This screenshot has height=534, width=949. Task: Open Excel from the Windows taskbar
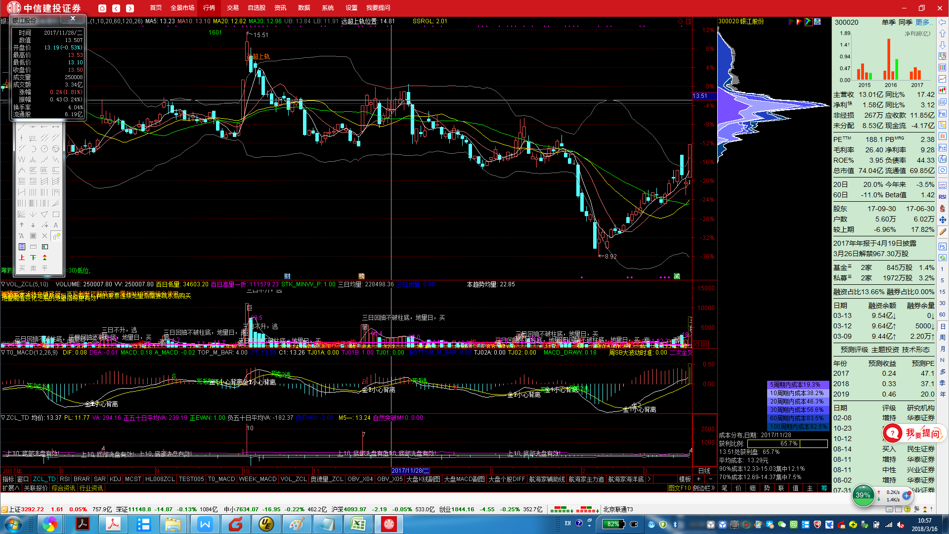point(358,524)
